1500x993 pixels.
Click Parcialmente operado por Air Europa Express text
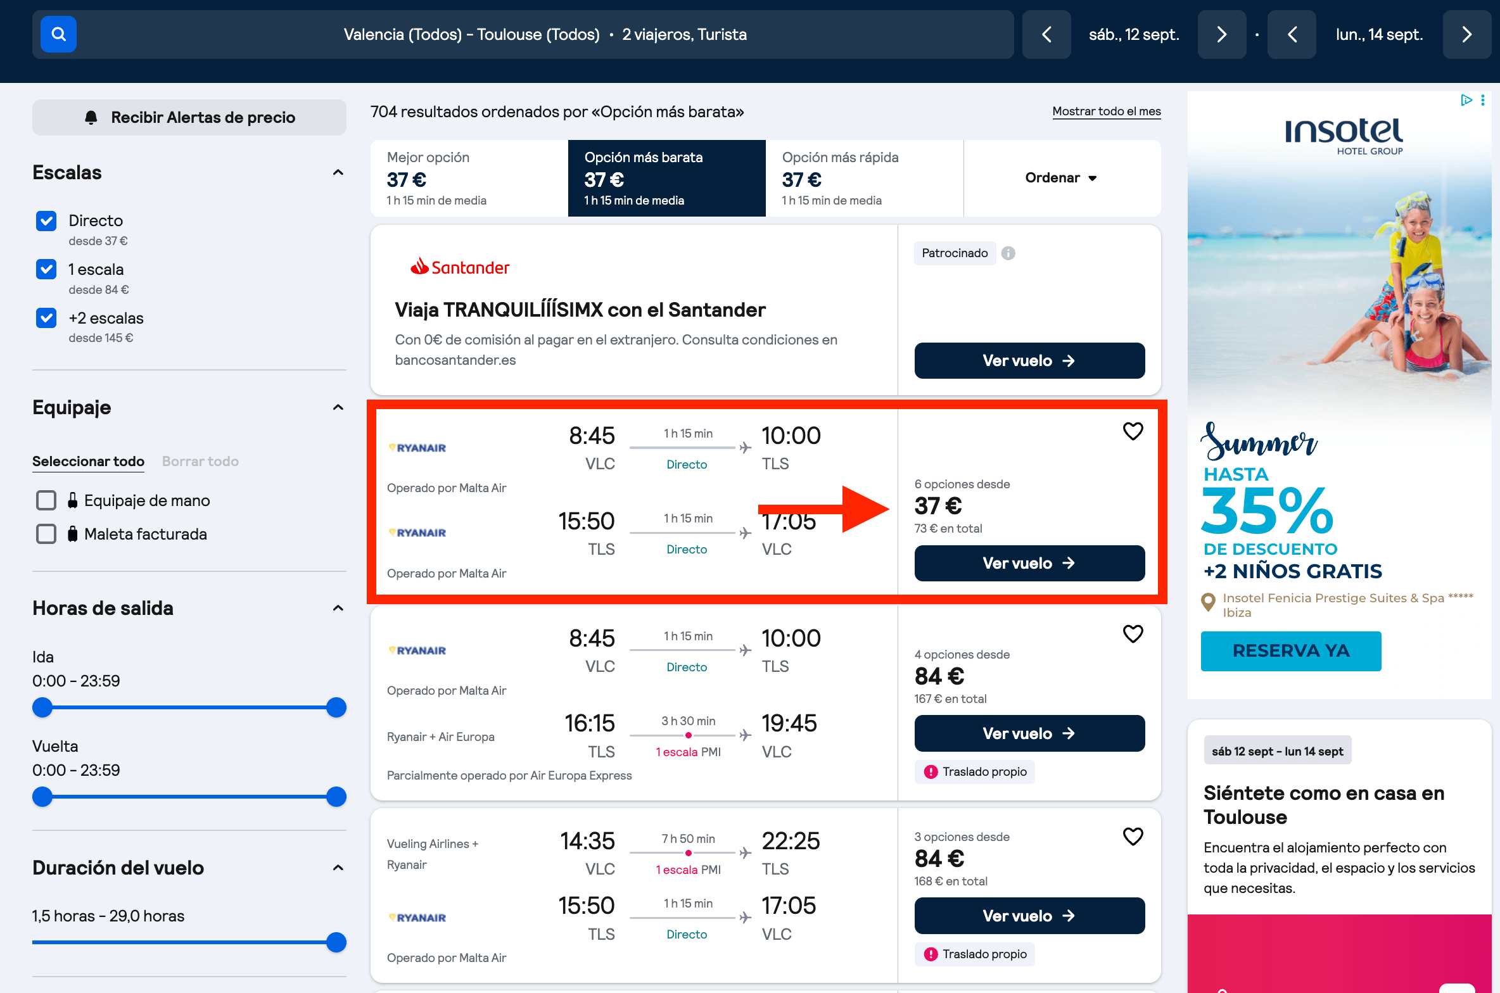509,776
